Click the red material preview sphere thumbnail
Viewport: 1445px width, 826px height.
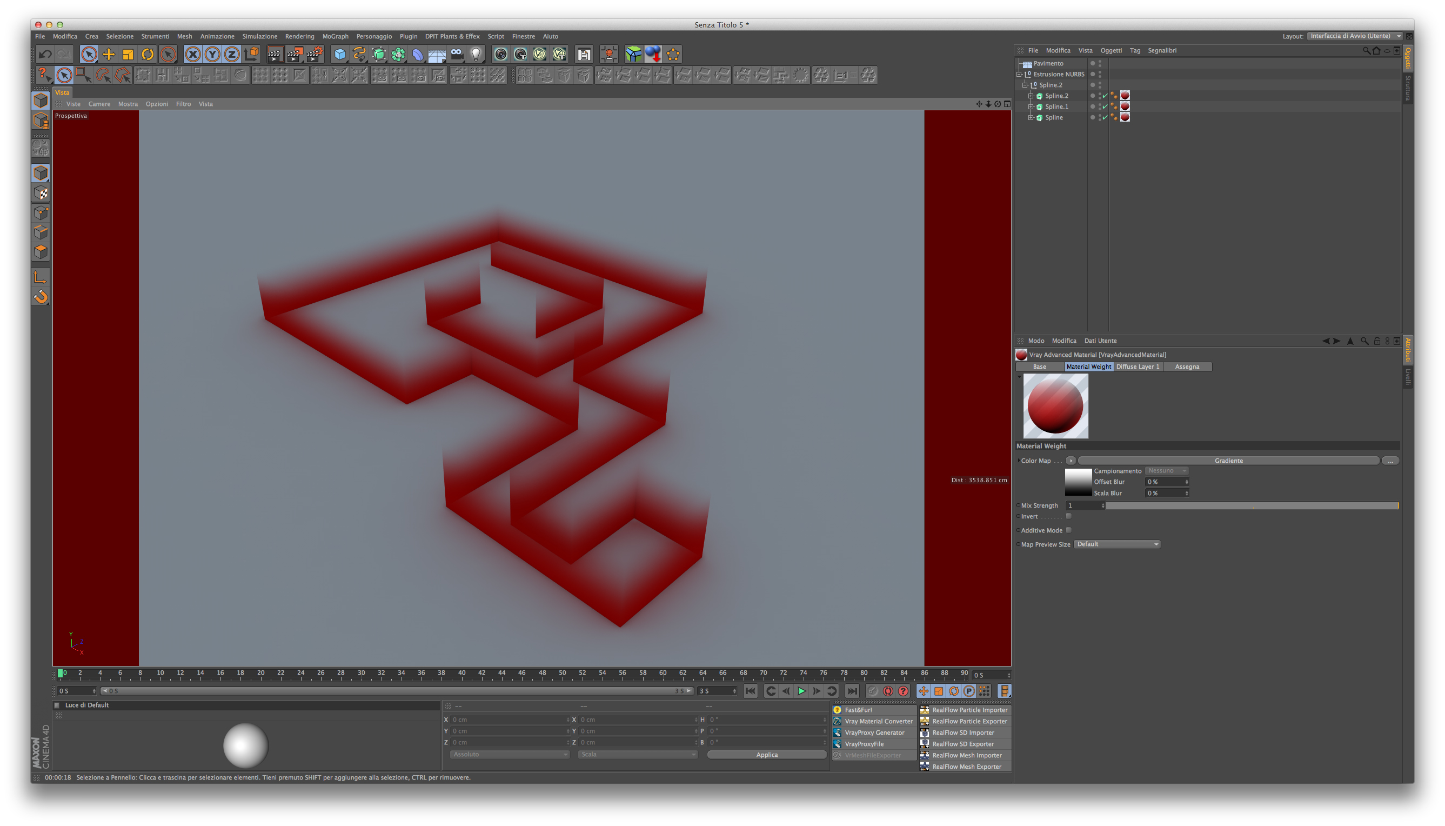[x=1055, y=406]
